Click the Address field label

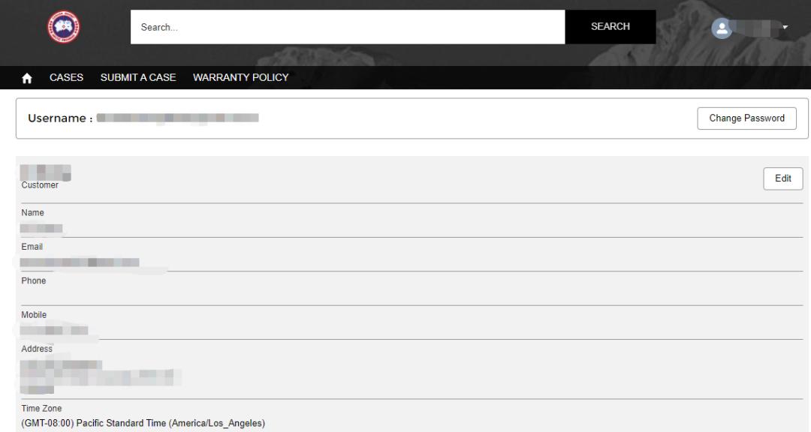(37, 349)
